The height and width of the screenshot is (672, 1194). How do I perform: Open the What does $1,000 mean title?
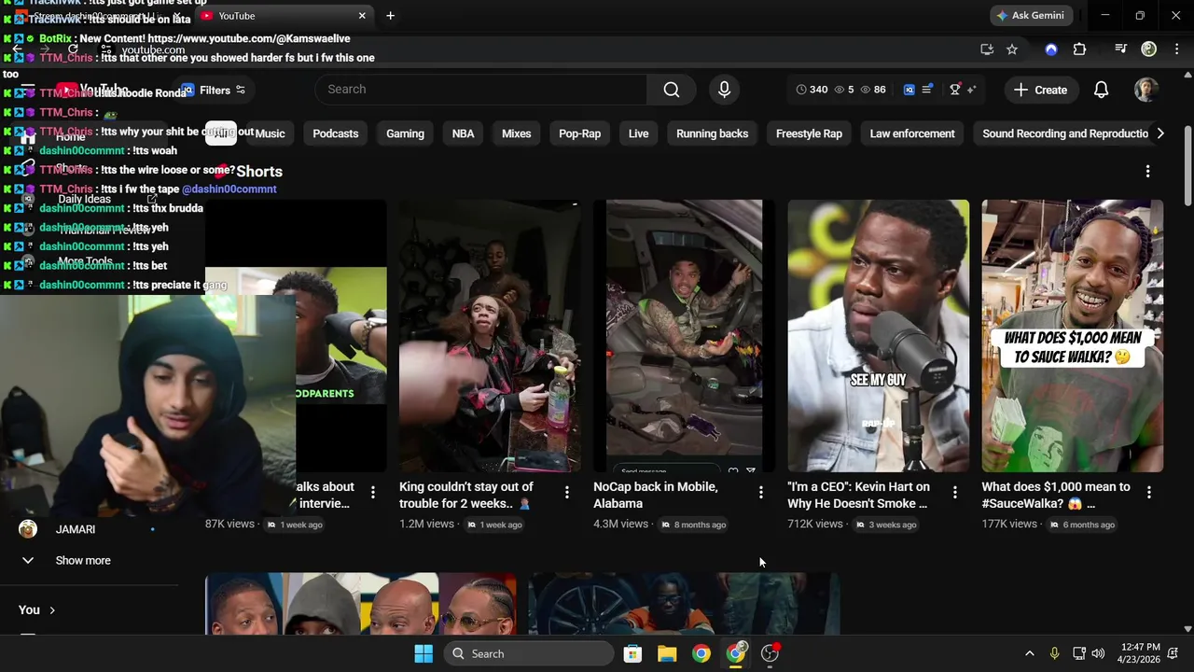pos(1055,495)
